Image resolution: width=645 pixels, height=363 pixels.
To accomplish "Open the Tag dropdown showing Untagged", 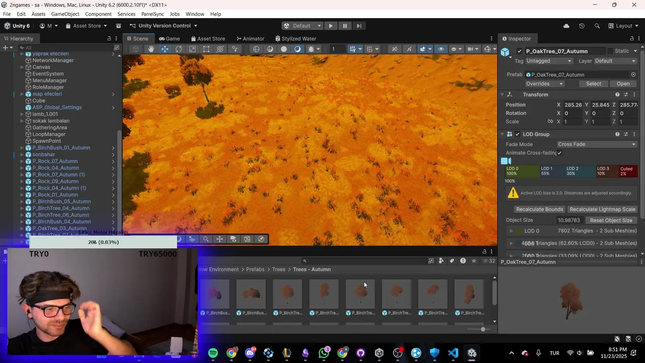I will point(549,61).
